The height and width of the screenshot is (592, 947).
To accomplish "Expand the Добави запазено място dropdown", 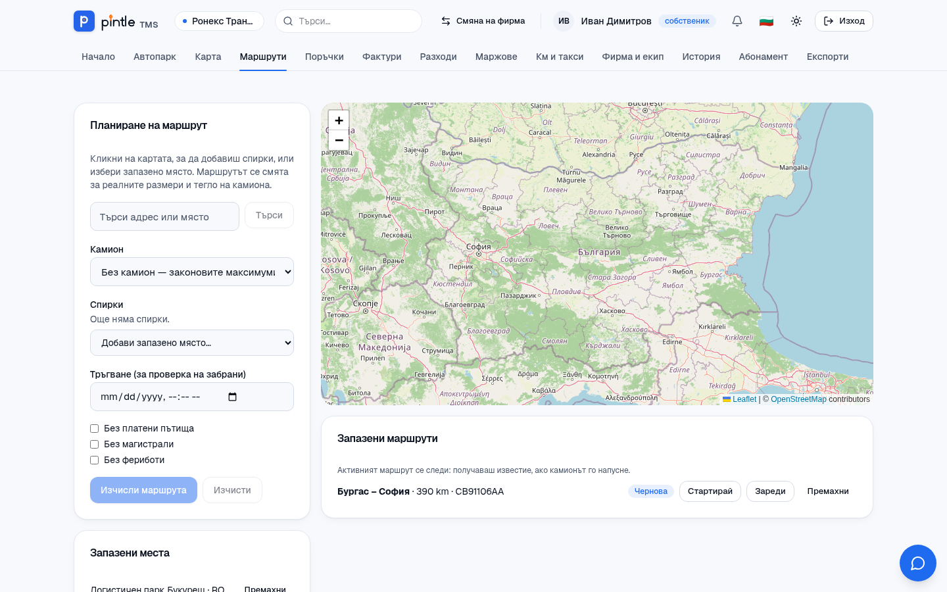I will click(x=192, y=343).
